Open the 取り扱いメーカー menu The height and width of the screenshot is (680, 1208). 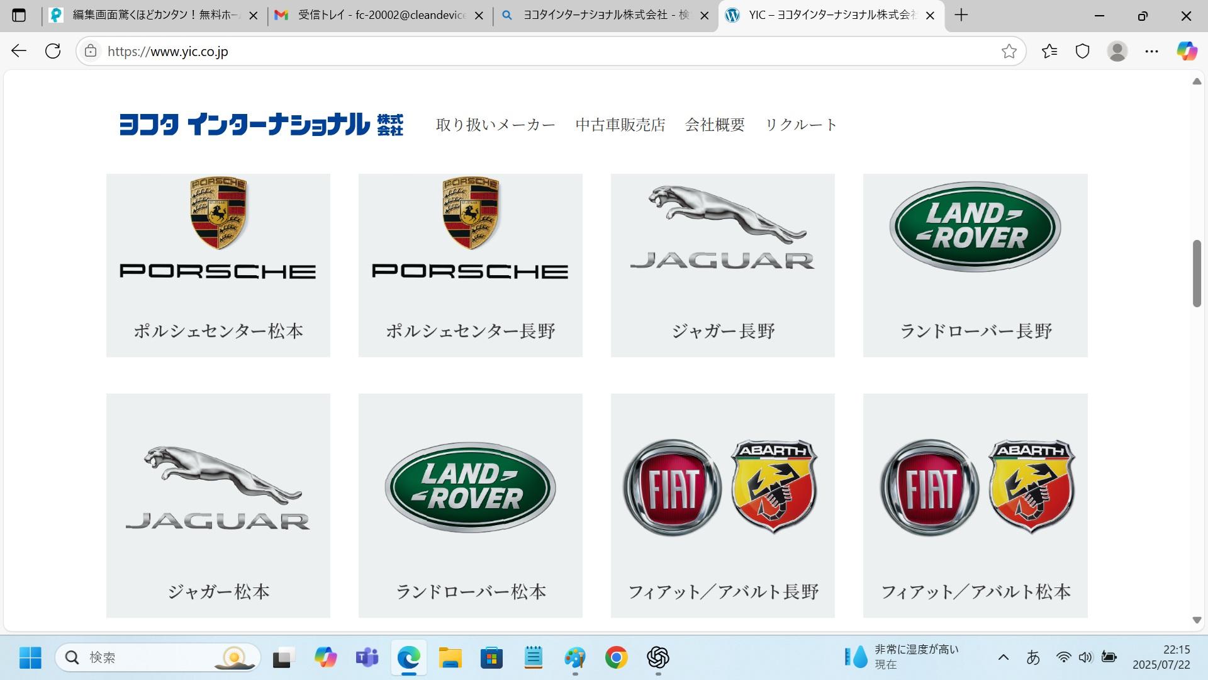(496, 125)
